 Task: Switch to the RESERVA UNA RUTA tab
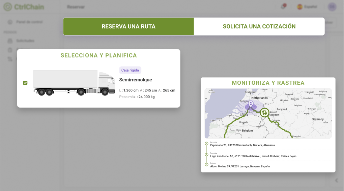128,27
